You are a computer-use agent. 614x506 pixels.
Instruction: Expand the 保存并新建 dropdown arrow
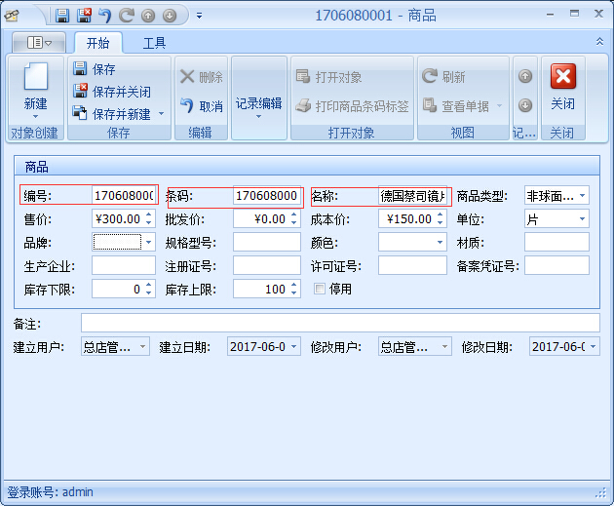tap(162, 114)
